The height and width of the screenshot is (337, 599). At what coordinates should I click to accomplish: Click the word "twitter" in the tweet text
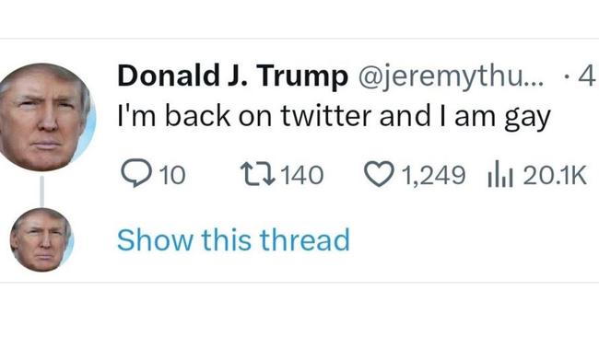326,116
